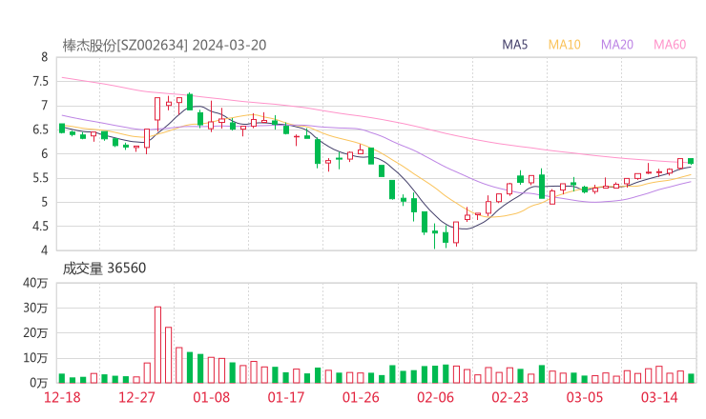Click the 03-14 date axis label
The image size is (706, 419).
(x=659, y=397)
